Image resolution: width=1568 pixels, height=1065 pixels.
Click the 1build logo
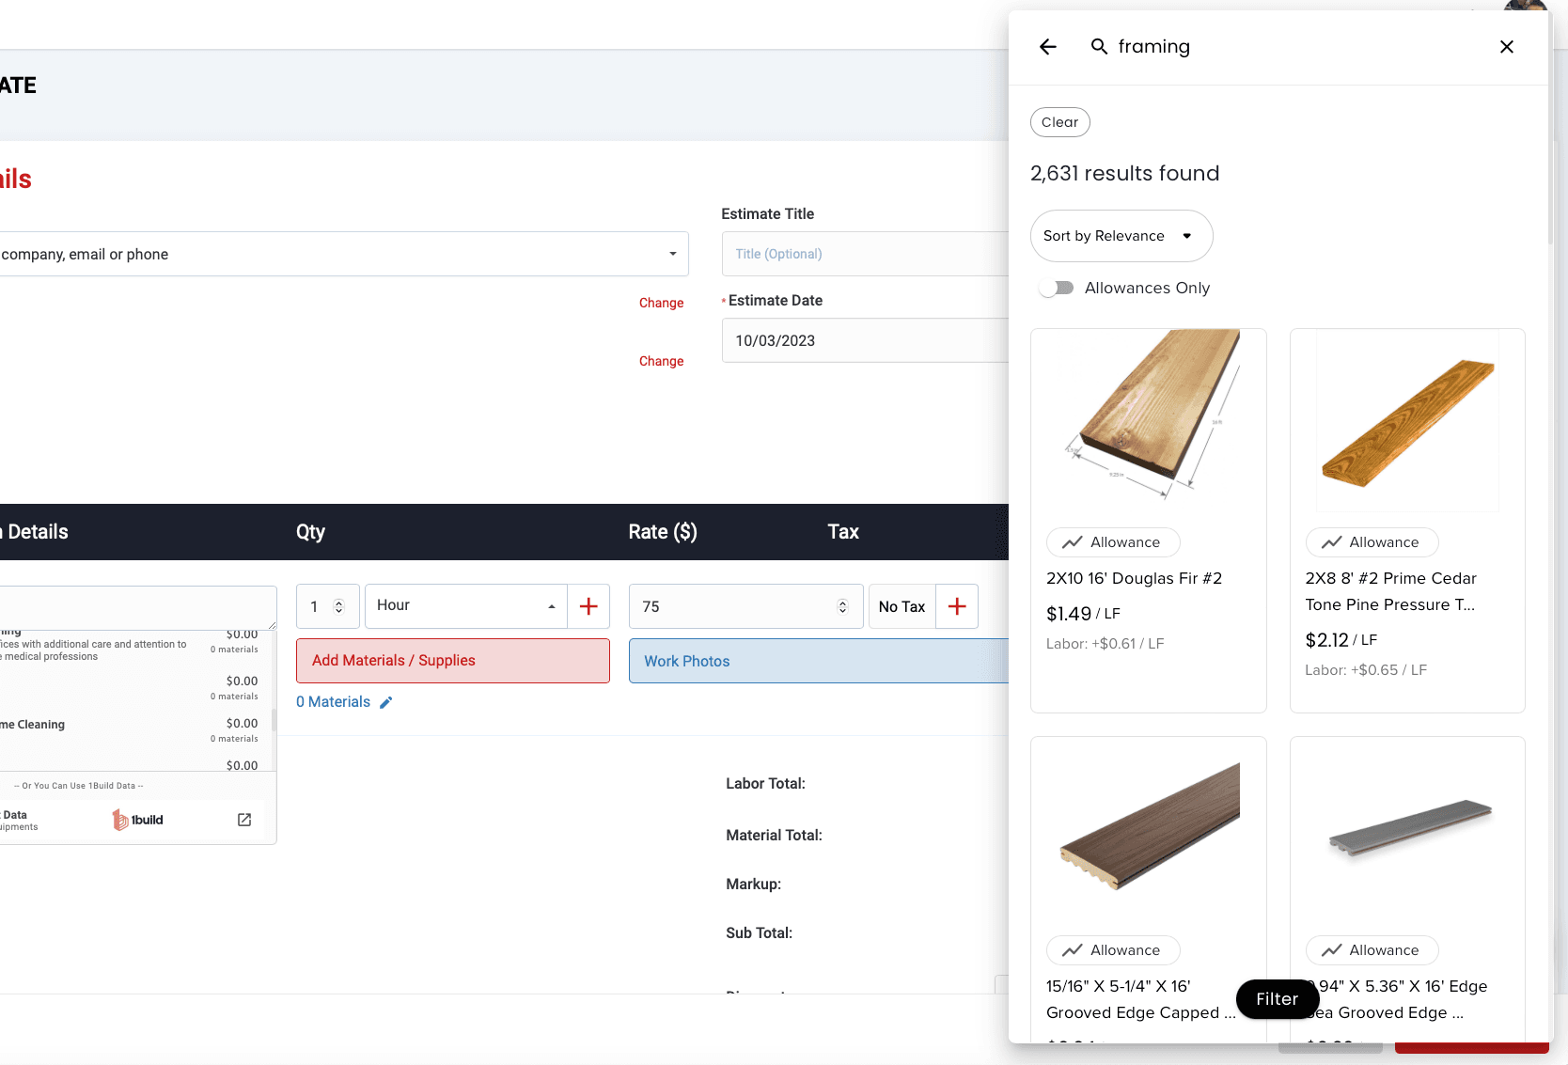pyautogui.click(x=138, y=820)
